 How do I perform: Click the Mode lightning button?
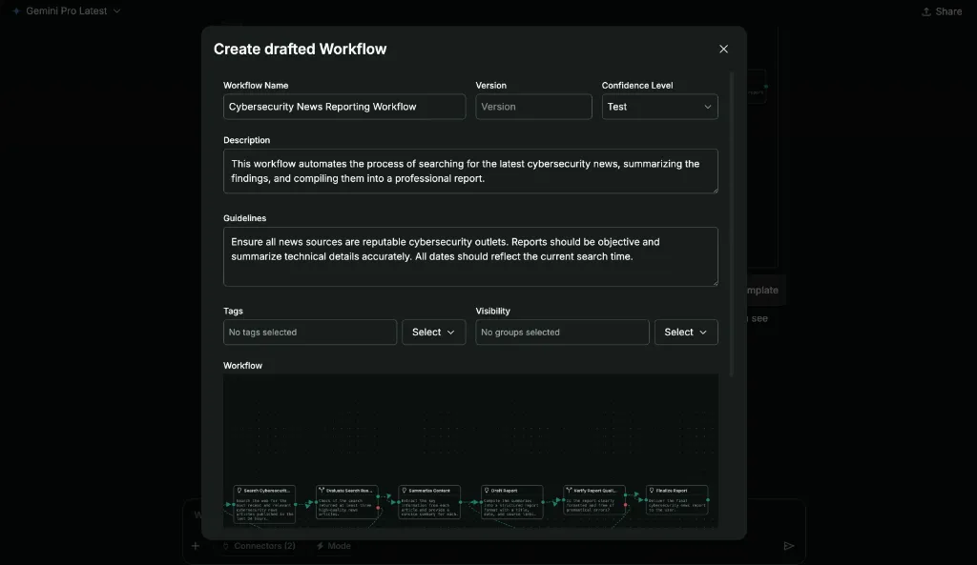click(x=333, y=546)
